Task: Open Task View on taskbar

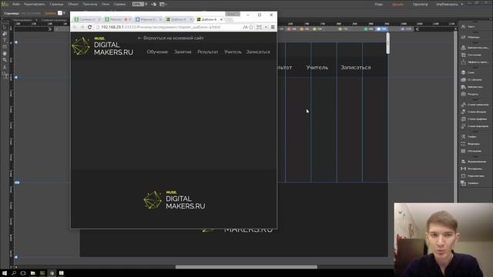Action: (x=23, y=273)
